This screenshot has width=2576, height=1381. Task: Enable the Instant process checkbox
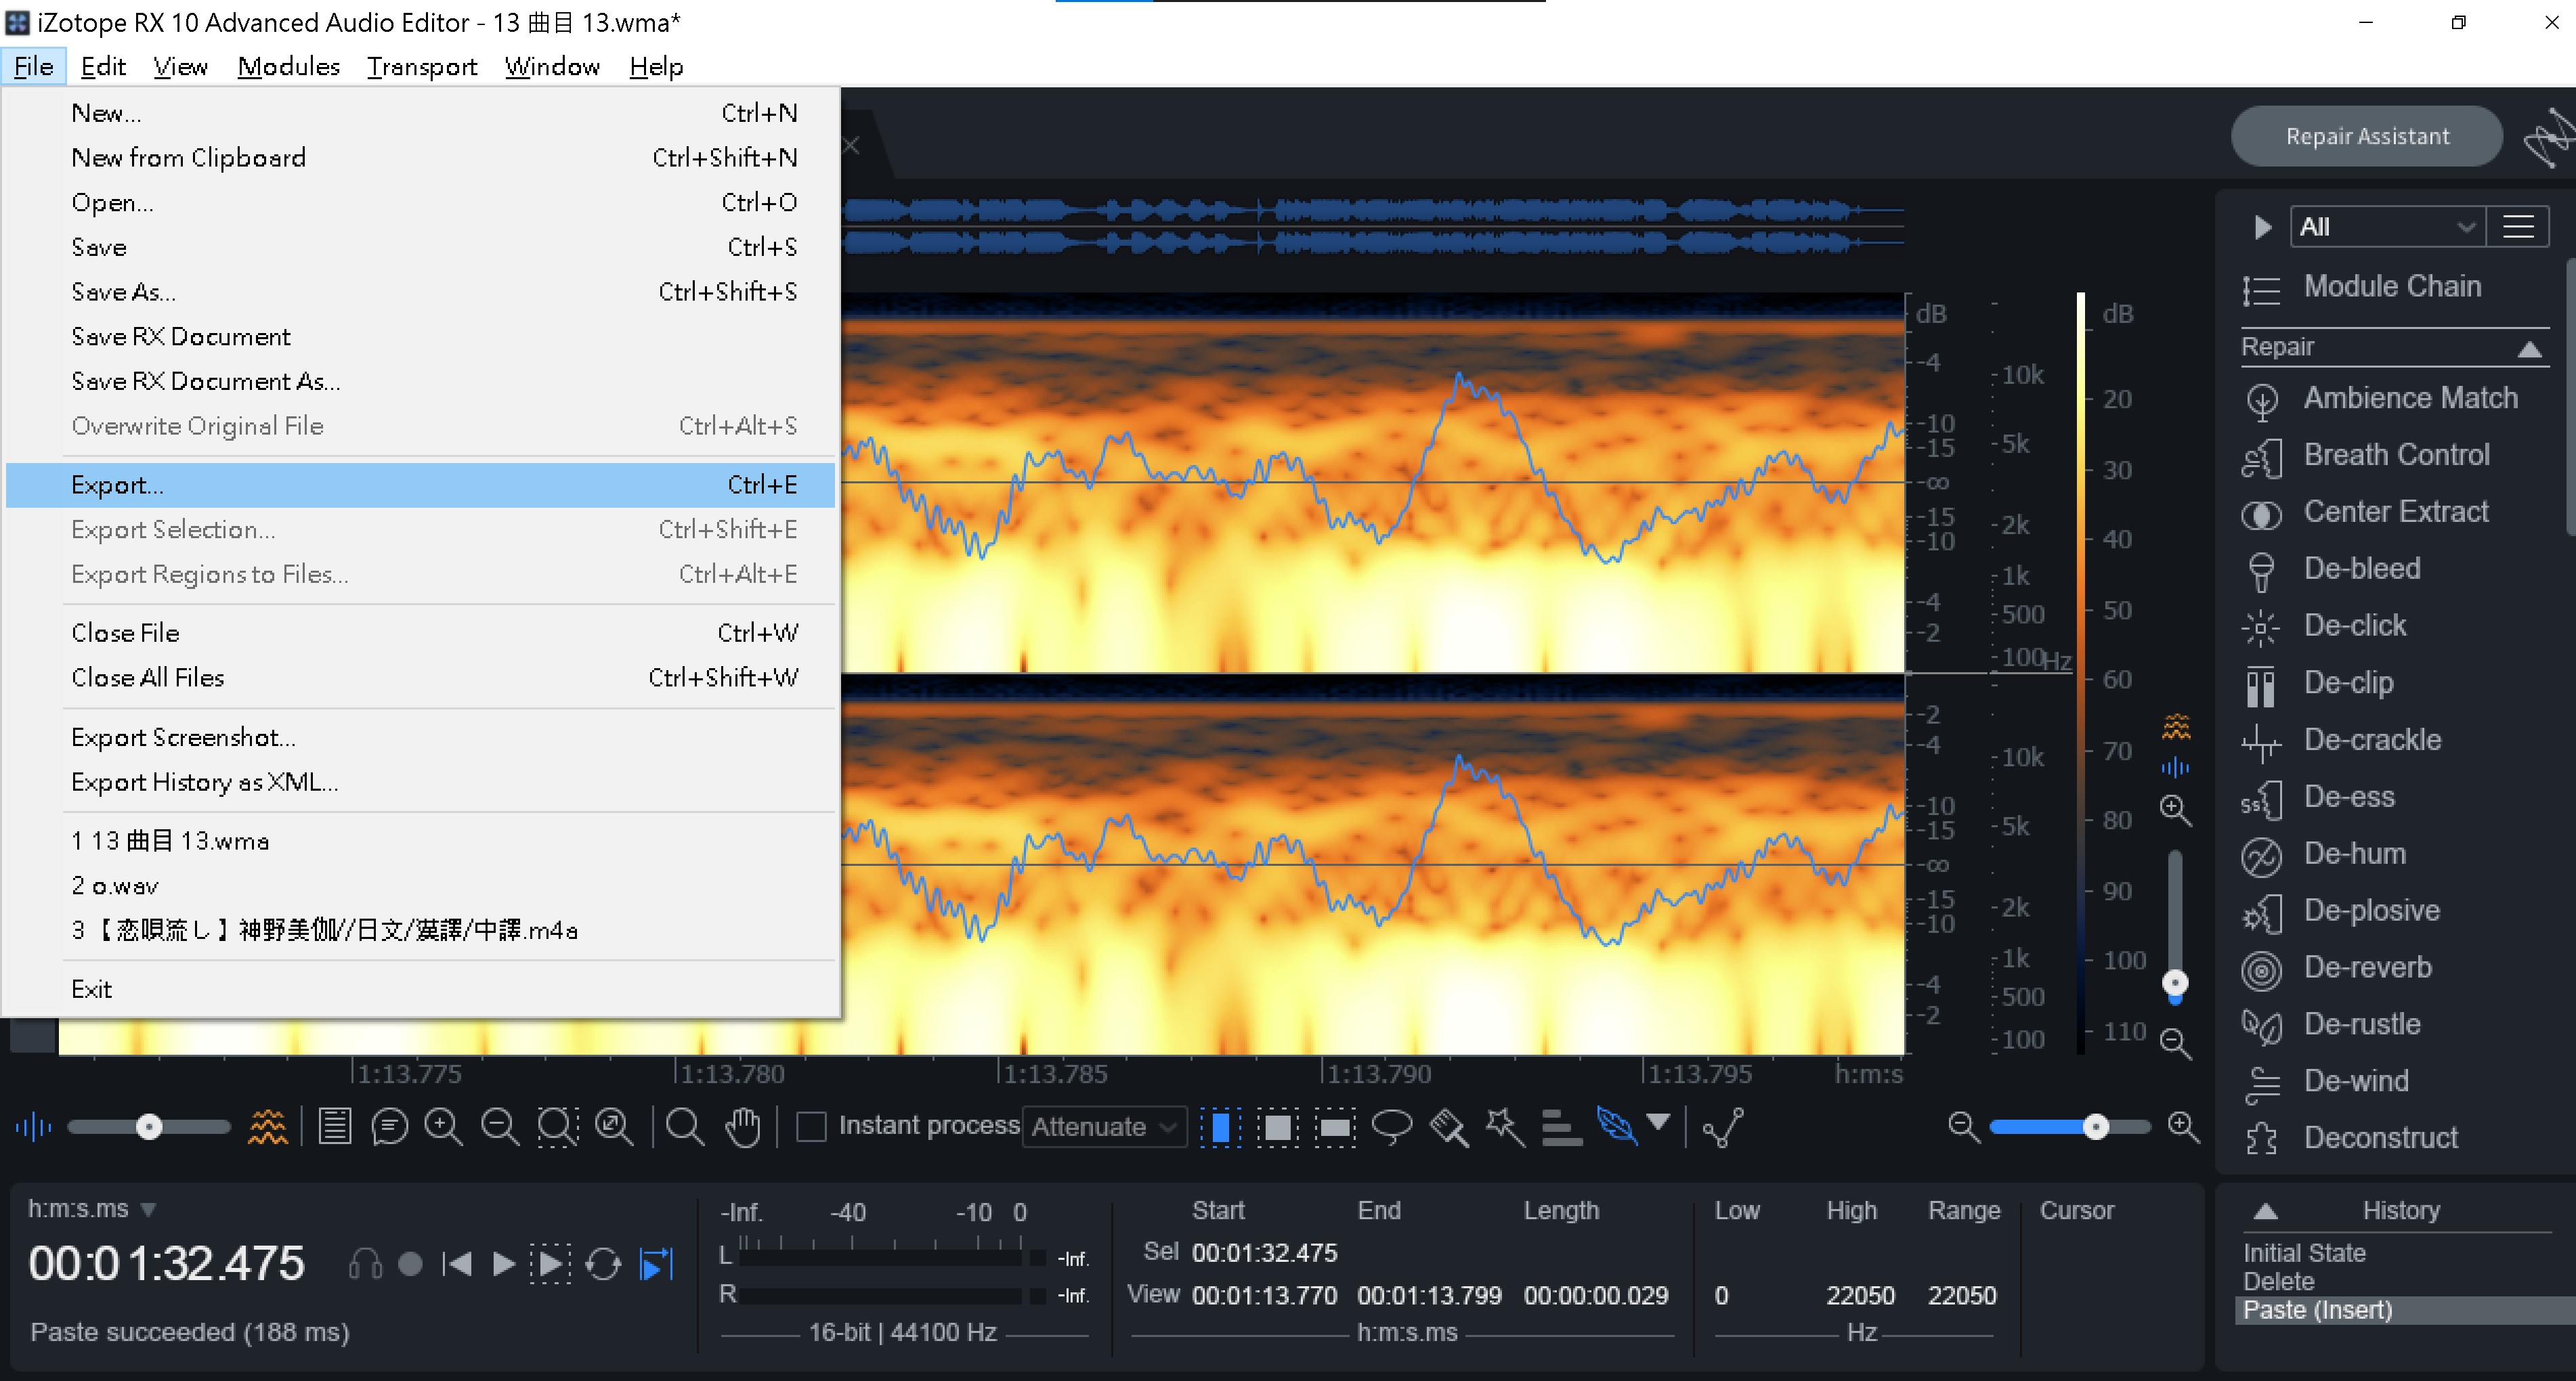811,1127
